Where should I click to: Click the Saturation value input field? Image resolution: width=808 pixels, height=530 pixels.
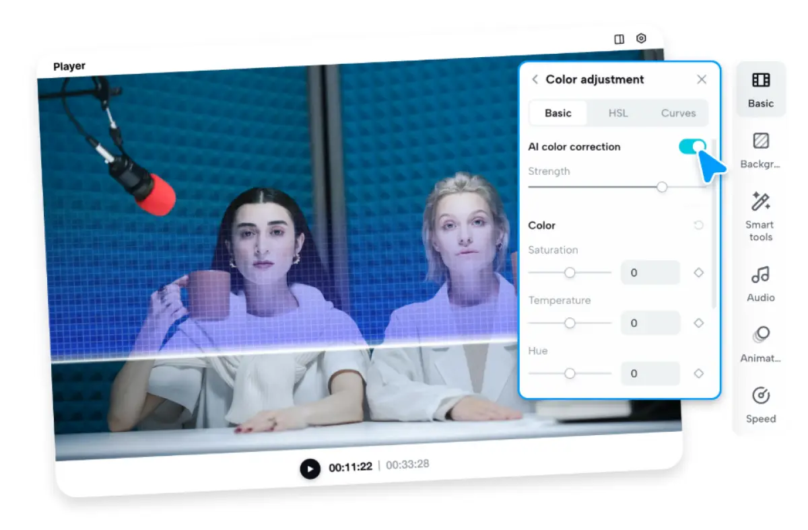[x=650, y=272]
